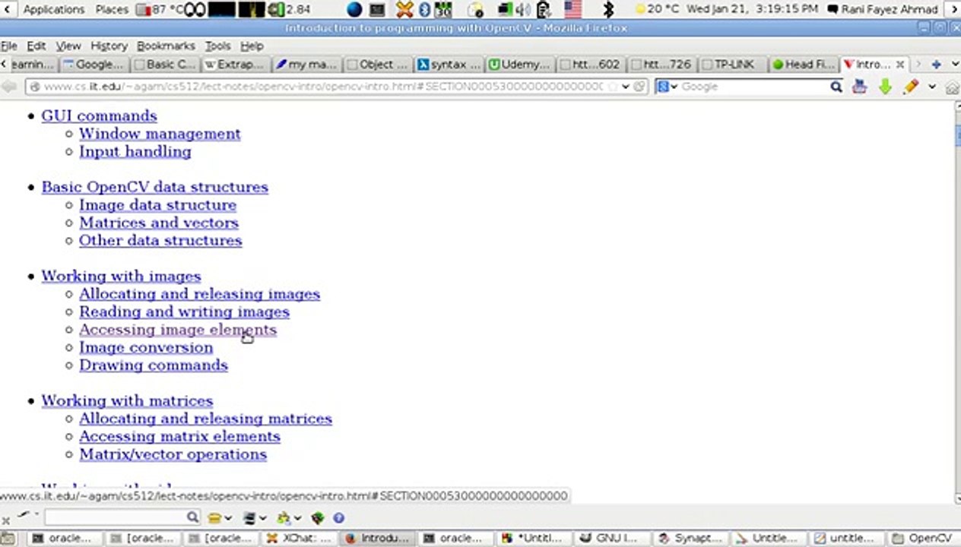Open the File menu
Viewport: 961px width, 547px height.
(9, 46)
